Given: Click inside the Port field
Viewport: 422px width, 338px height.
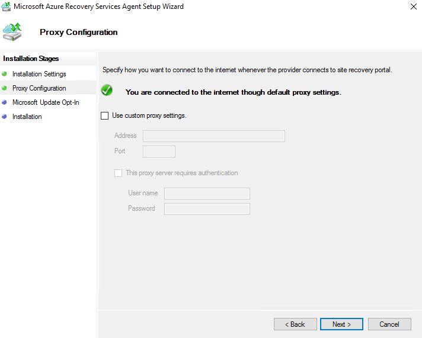Looking at the screenshot, I should pyautogui.click(x=159, y=152).
